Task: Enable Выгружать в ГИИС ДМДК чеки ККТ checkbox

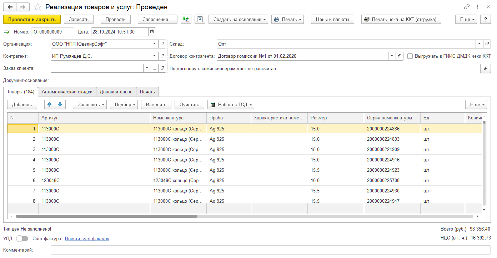Action: (x=410, y=56)
